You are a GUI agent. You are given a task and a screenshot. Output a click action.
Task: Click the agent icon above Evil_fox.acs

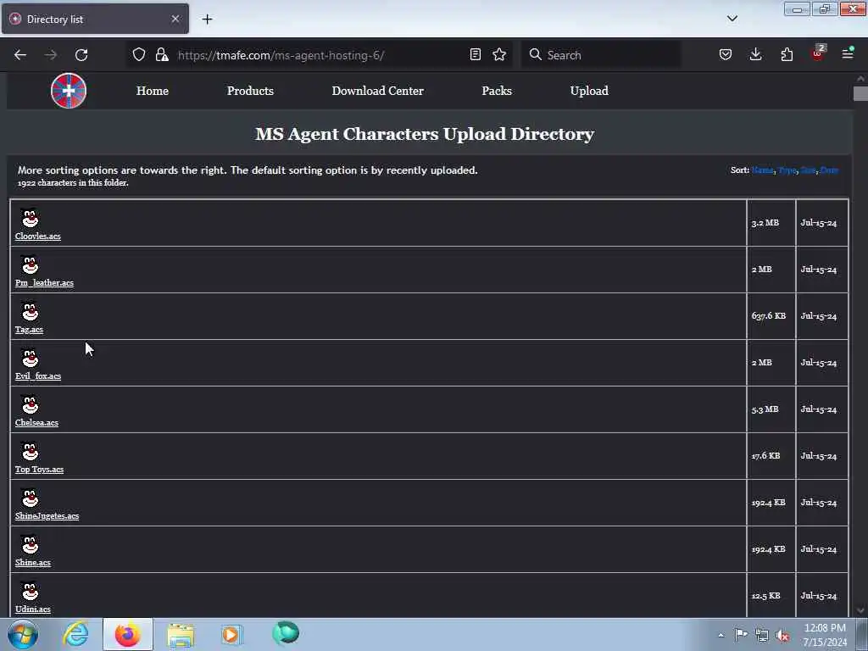point(30,359)
